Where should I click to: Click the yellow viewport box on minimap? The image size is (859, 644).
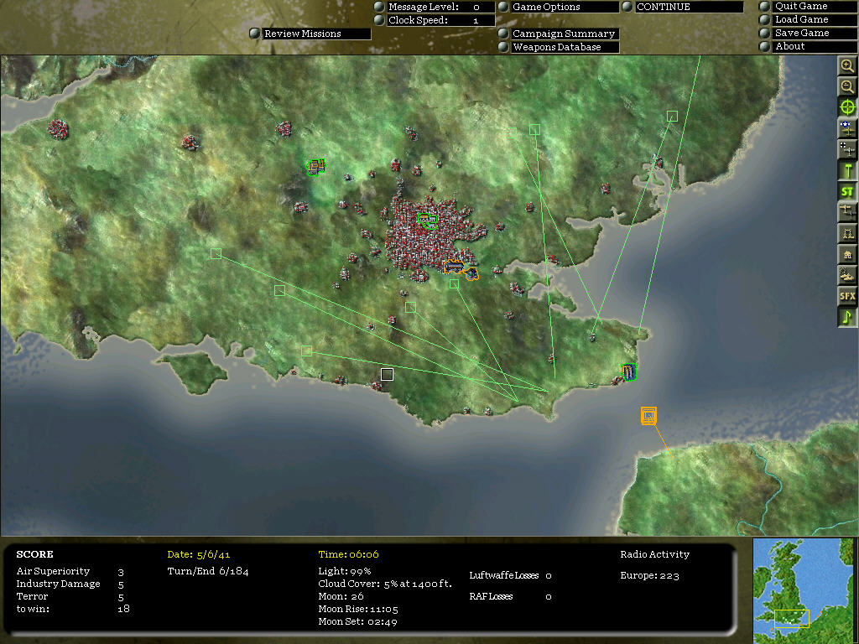792,619
